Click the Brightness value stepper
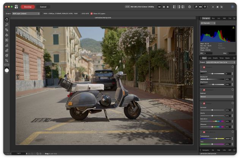Screen dimensions: 240x159 coord(232,84)
